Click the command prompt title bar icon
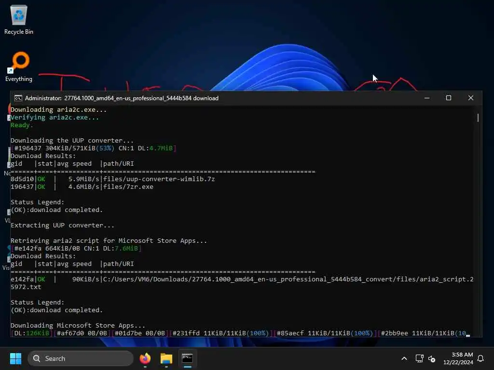Screen dimensions: 494x370 [18, 98]
